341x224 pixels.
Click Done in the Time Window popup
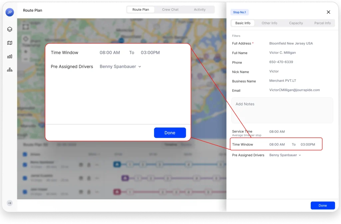point(170,133)
